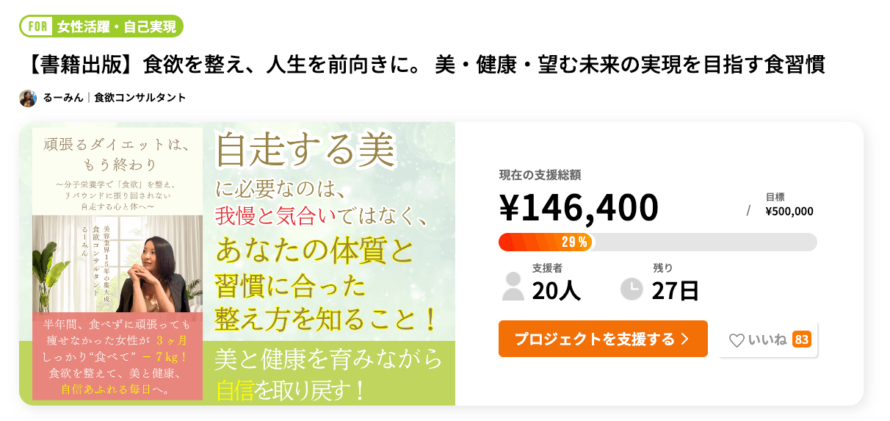Click the ¥500,000 goal amount
890x421 pixels.
[789, 212]
